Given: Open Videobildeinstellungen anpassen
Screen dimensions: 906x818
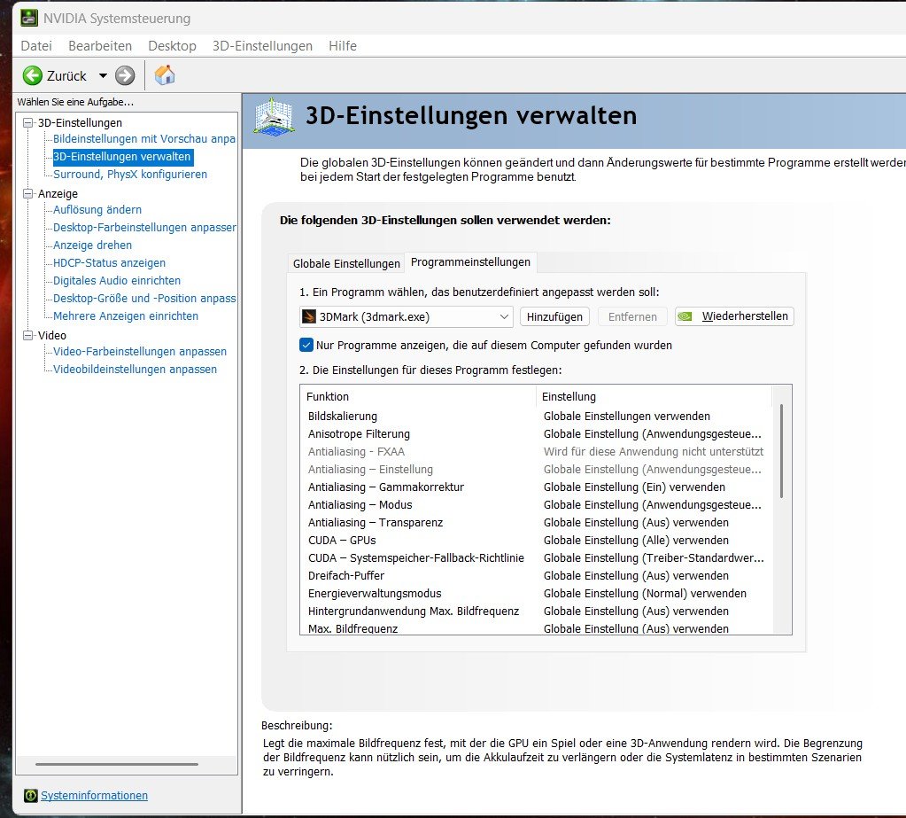Looking at the screenshot, I should click(136, 370).
